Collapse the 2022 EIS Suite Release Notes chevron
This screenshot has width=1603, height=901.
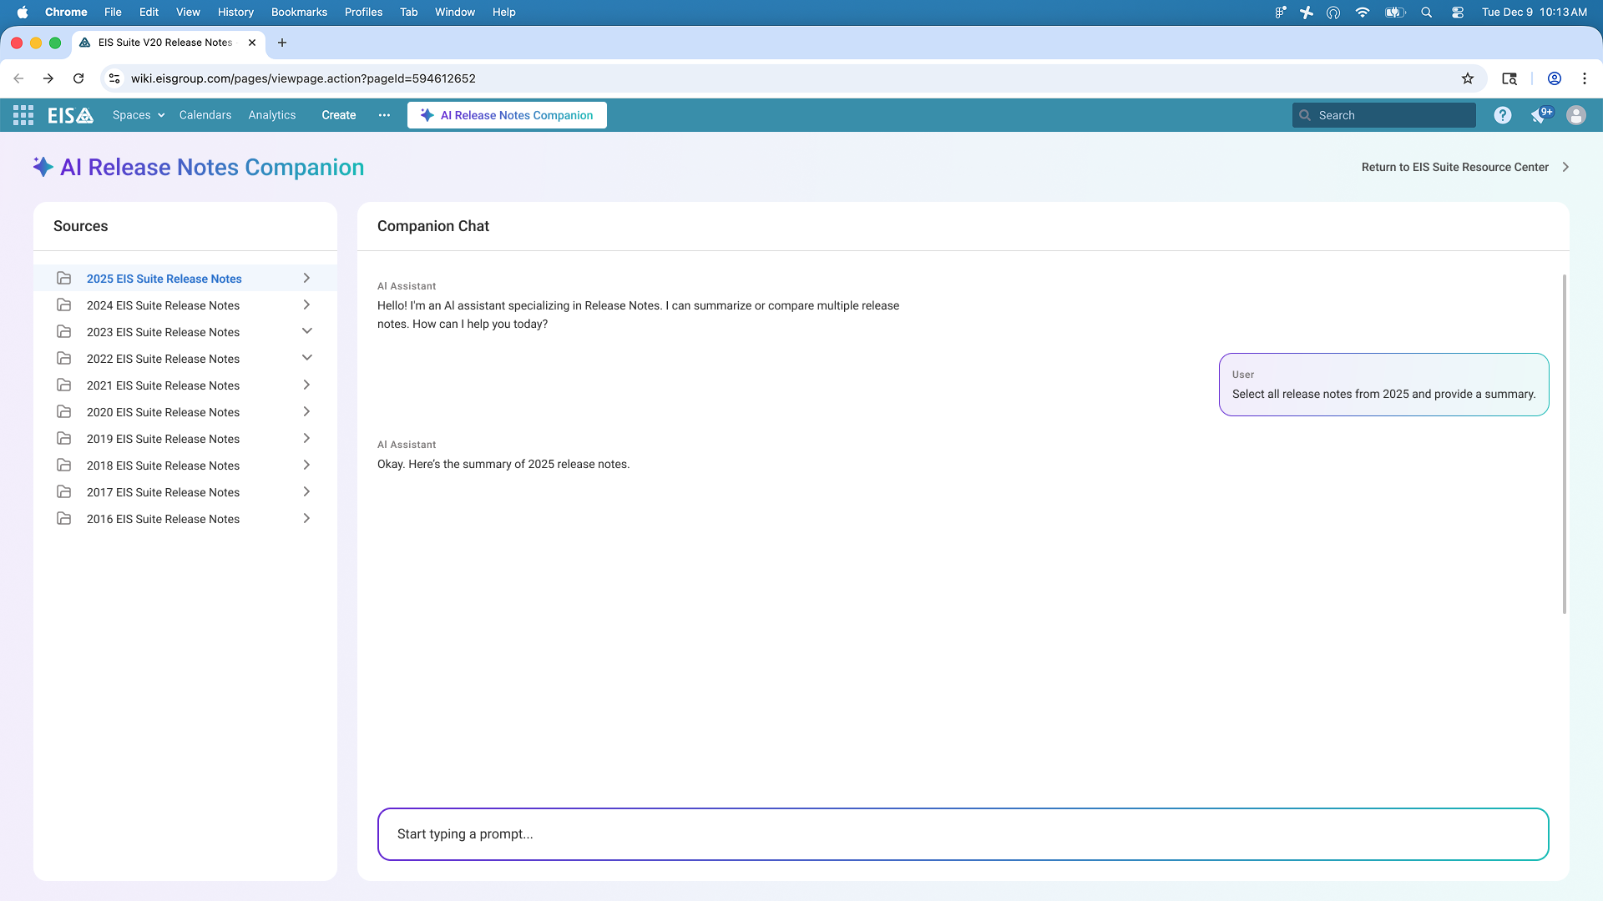pos(306,358)
